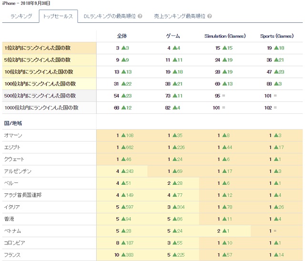Select the トップセールス tab

tap(58, 16)
